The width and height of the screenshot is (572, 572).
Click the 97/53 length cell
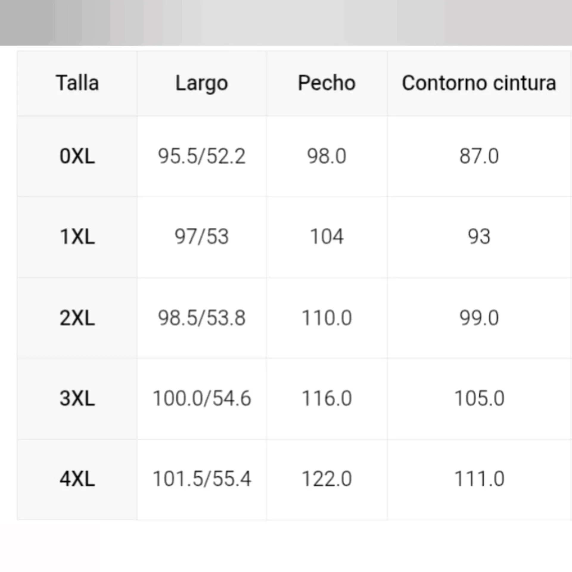(202, 237)
